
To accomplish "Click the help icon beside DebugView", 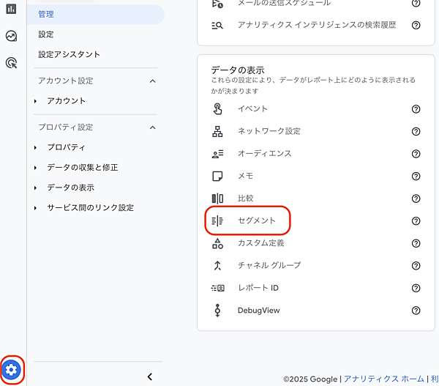I will click(416, 310).
